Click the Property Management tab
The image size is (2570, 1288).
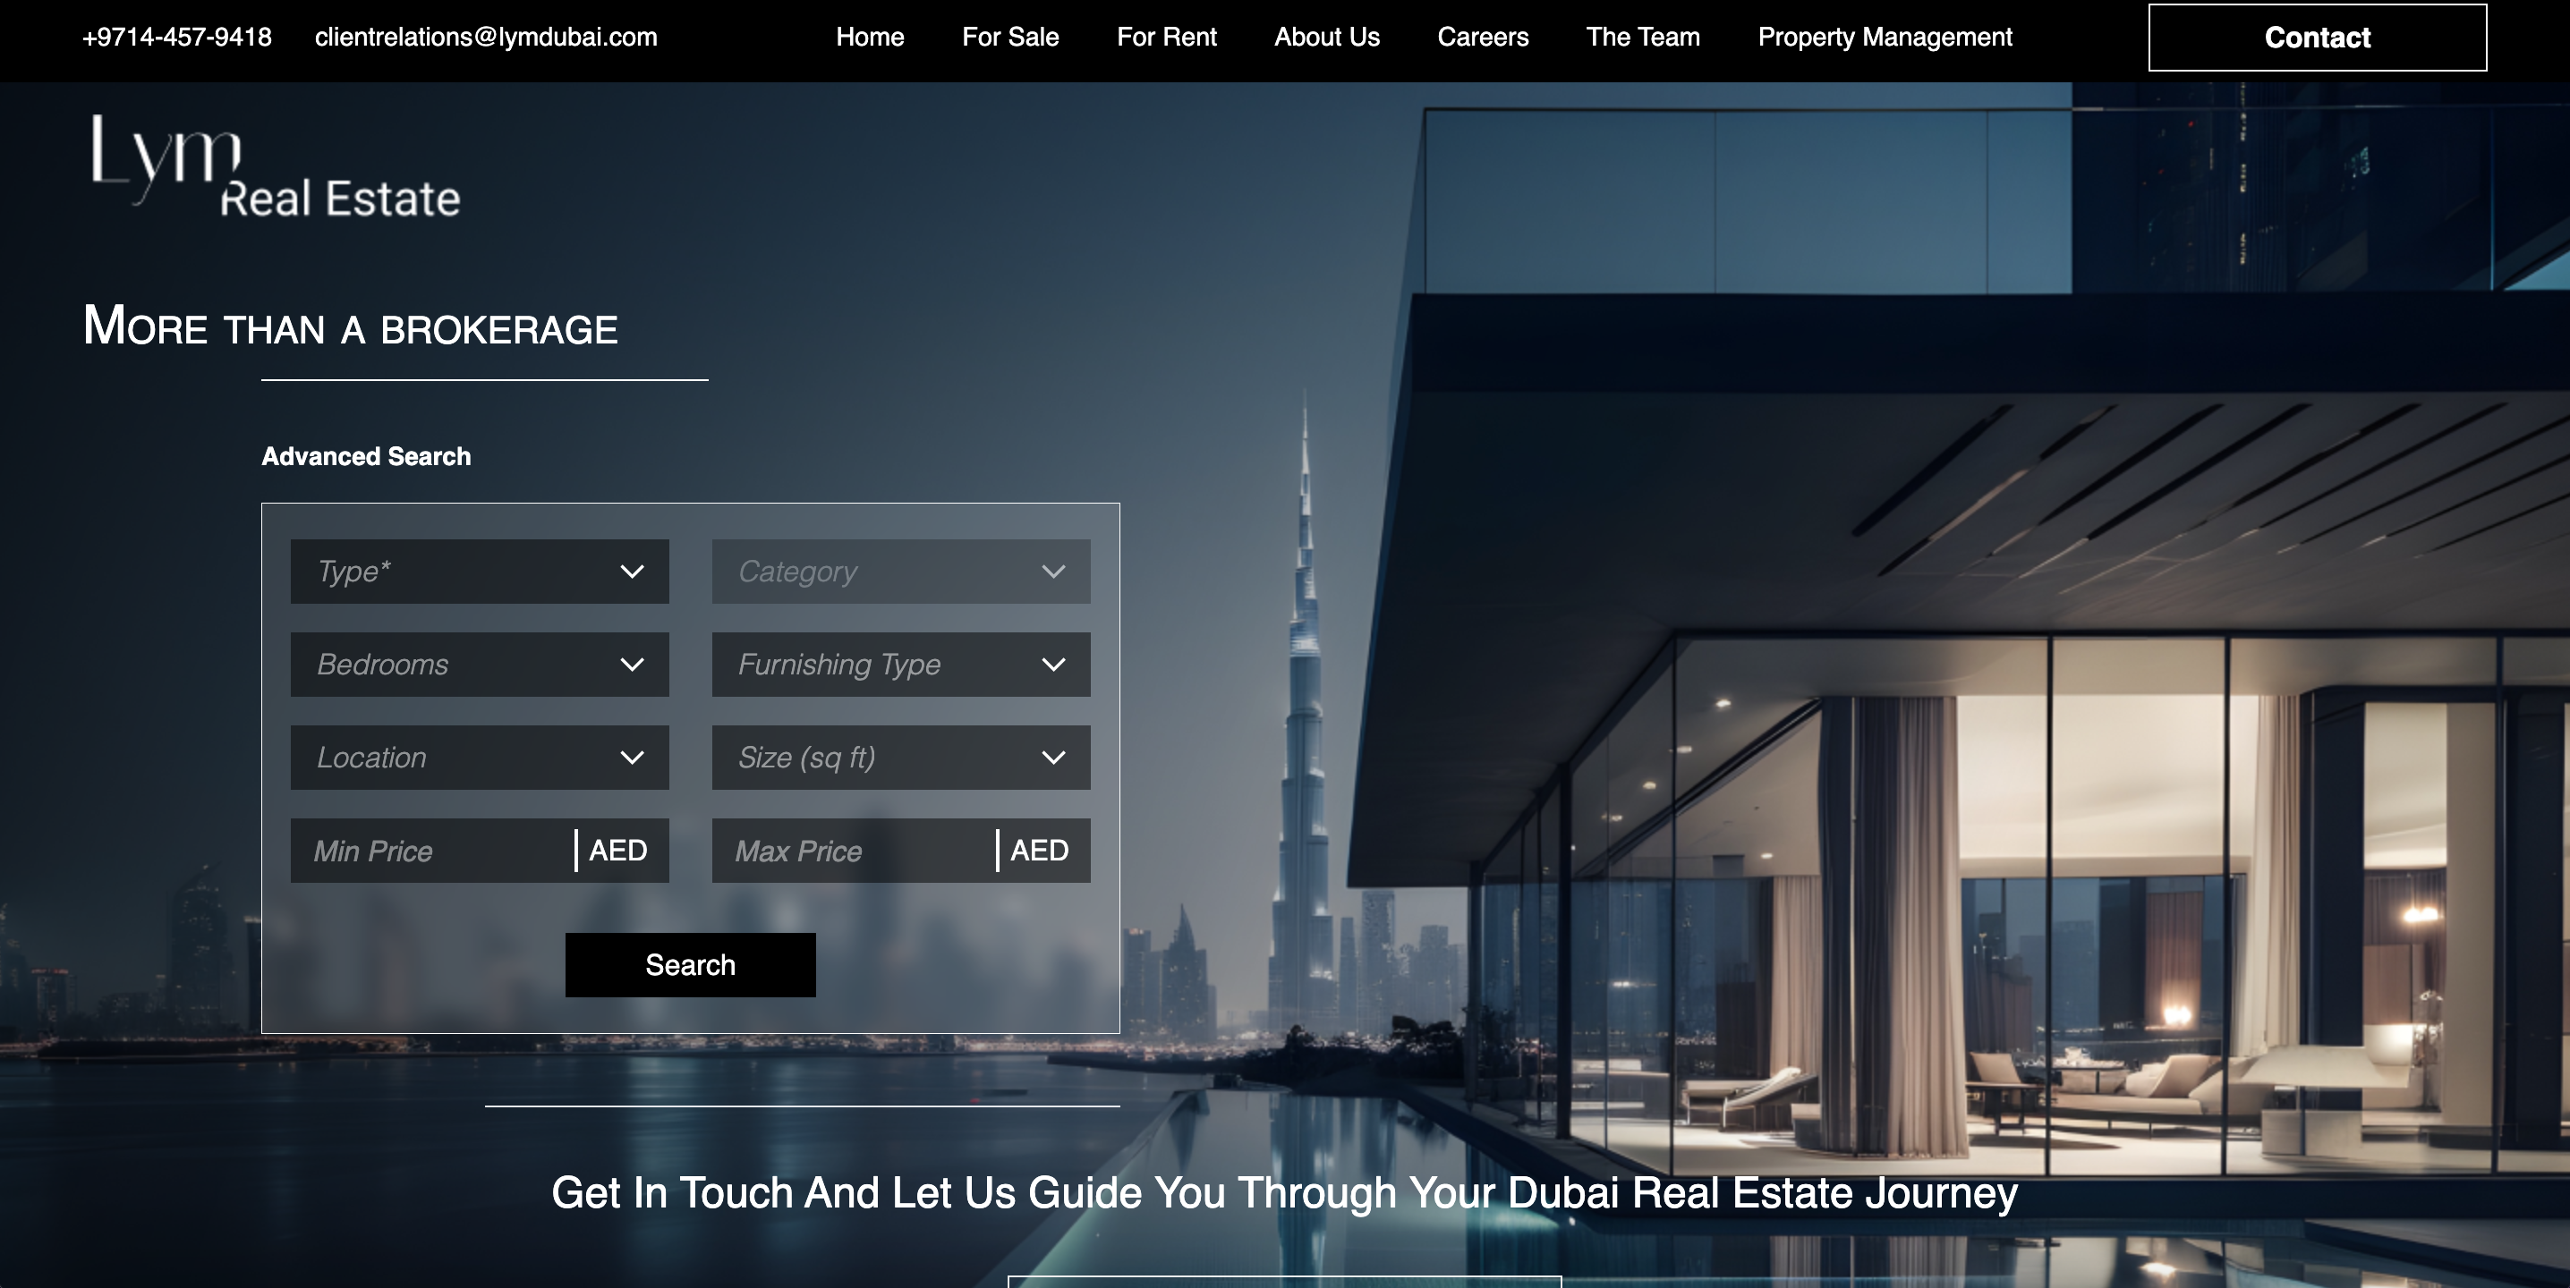[x=1885, y=36]
